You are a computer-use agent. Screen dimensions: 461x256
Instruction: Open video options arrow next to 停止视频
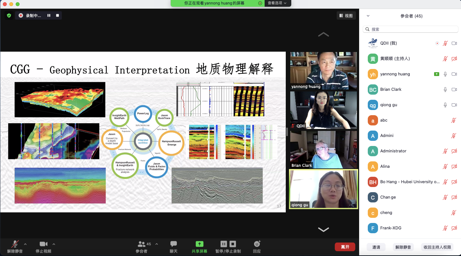coord(54,244)
